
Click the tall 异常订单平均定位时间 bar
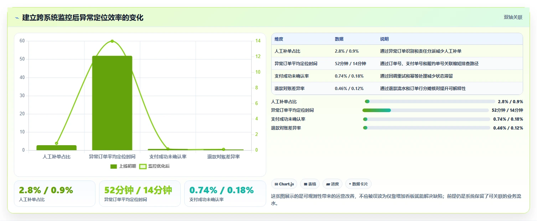[x=112, y=103]
